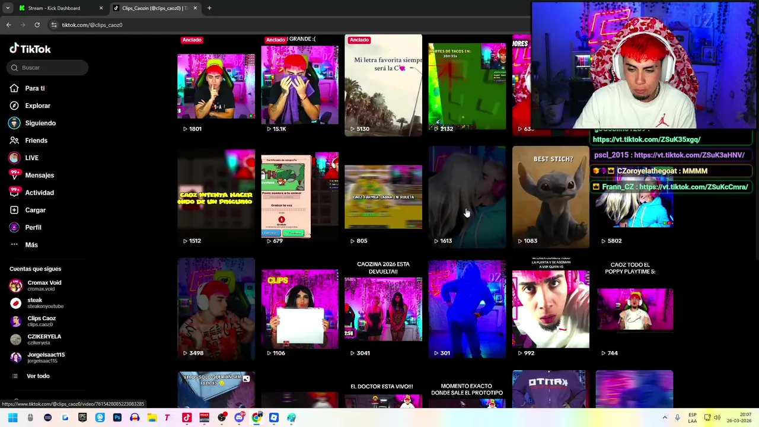Open TikTok app in taskbar

point(187,418)
